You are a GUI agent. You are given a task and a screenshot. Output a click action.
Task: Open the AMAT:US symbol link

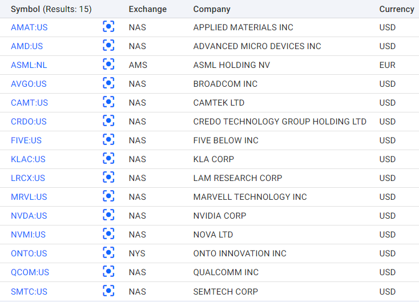(x=29, y=27)
